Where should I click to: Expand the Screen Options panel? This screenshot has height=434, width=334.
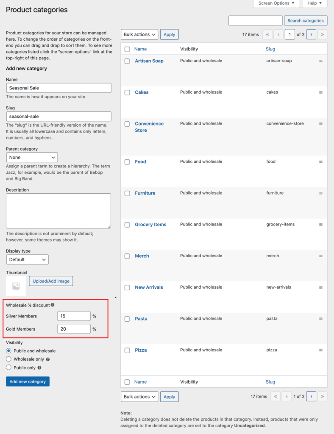(x=276, y=3)
